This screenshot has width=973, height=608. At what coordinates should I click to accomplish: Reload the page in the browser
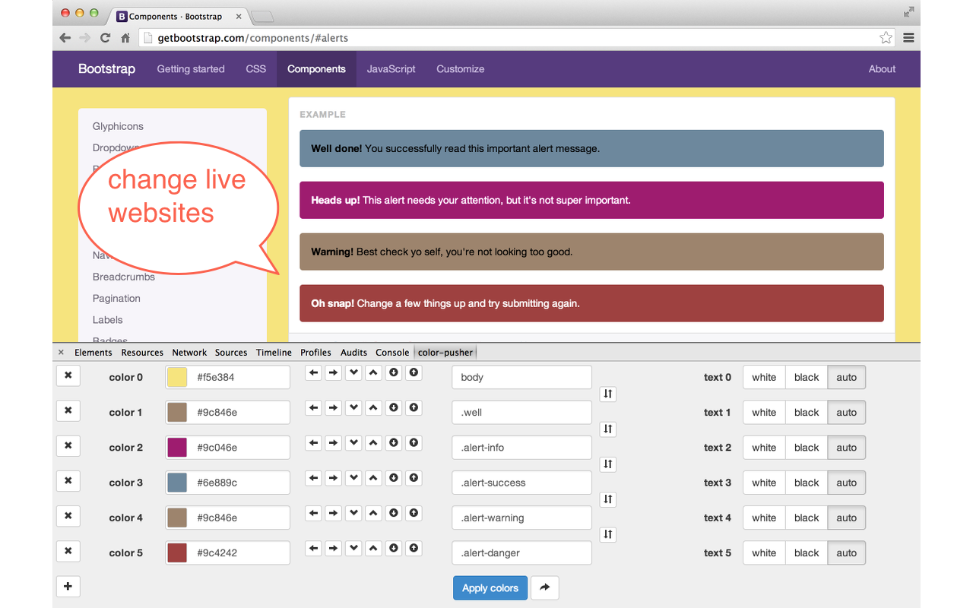pyautogui.click(x=105, y=38)
